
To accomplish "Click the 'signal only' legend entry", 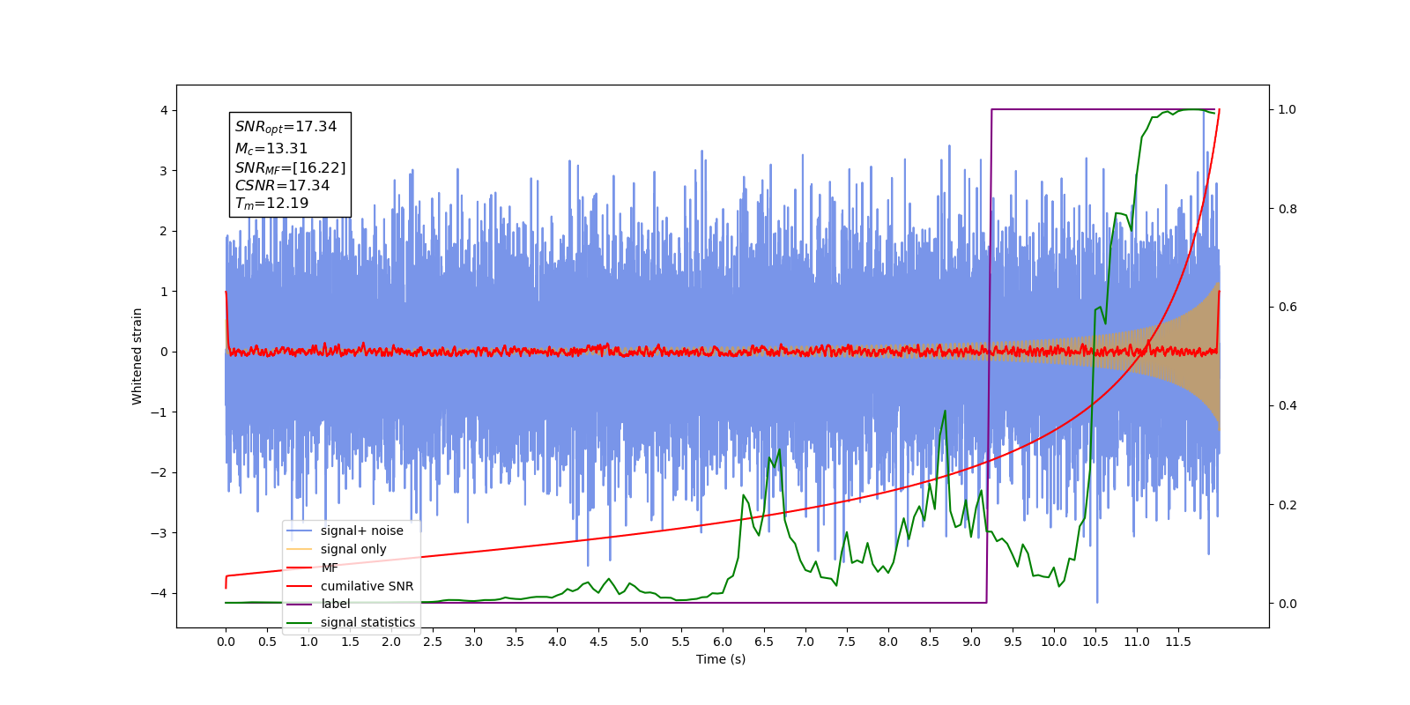I will [353, 549].
